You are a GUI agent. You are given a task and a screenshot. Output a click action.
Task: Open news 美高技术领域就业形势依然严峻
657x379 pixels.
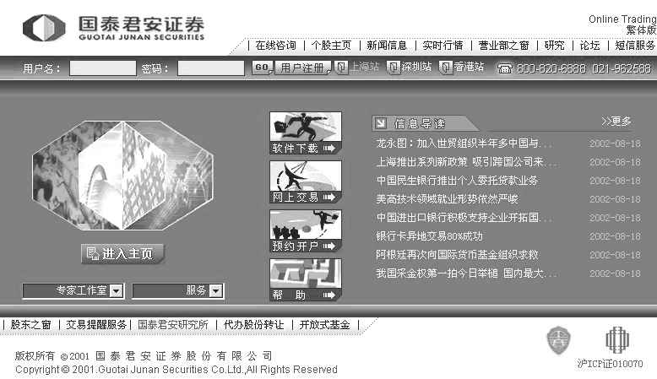[x=447, y=199]
